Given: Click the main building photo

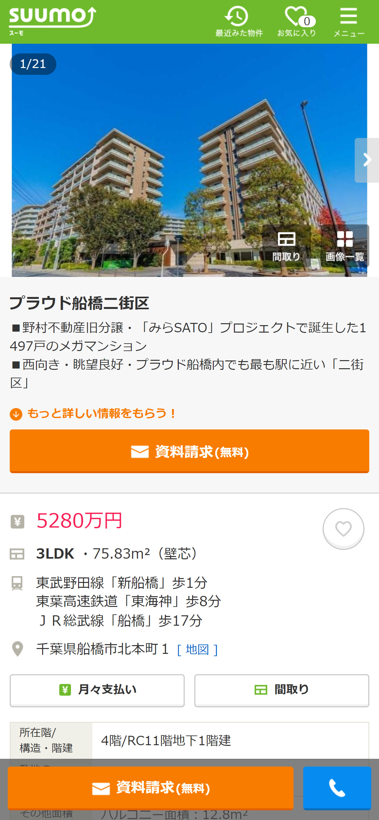Looking at the screenshot, I should (x=189, y=160).
